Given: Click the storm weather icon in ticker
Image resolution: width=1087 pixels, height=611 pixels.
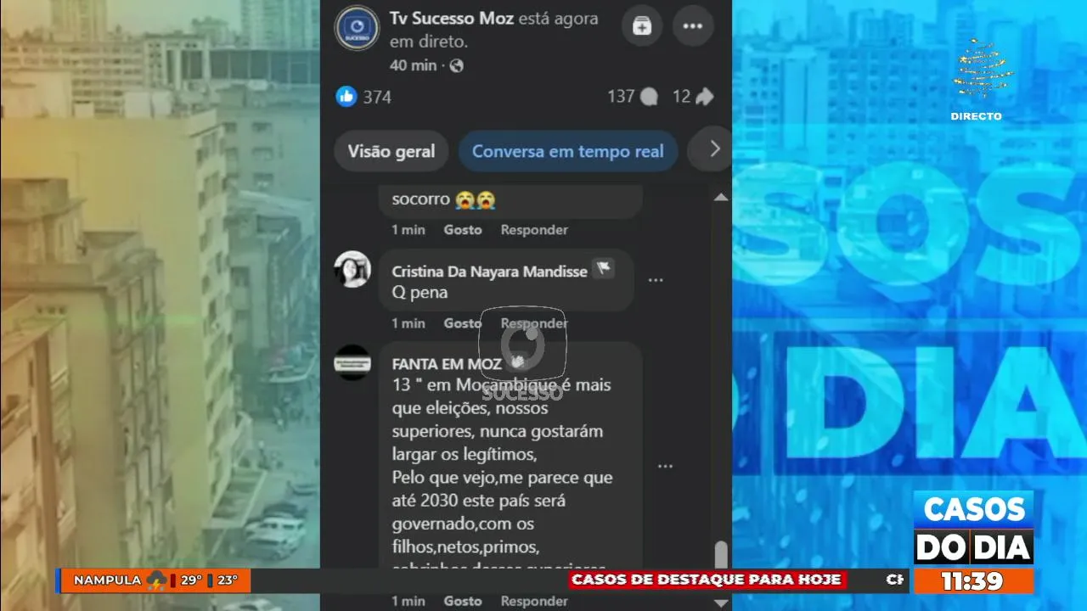Looking at the screenshot, I should pos(156,580).
